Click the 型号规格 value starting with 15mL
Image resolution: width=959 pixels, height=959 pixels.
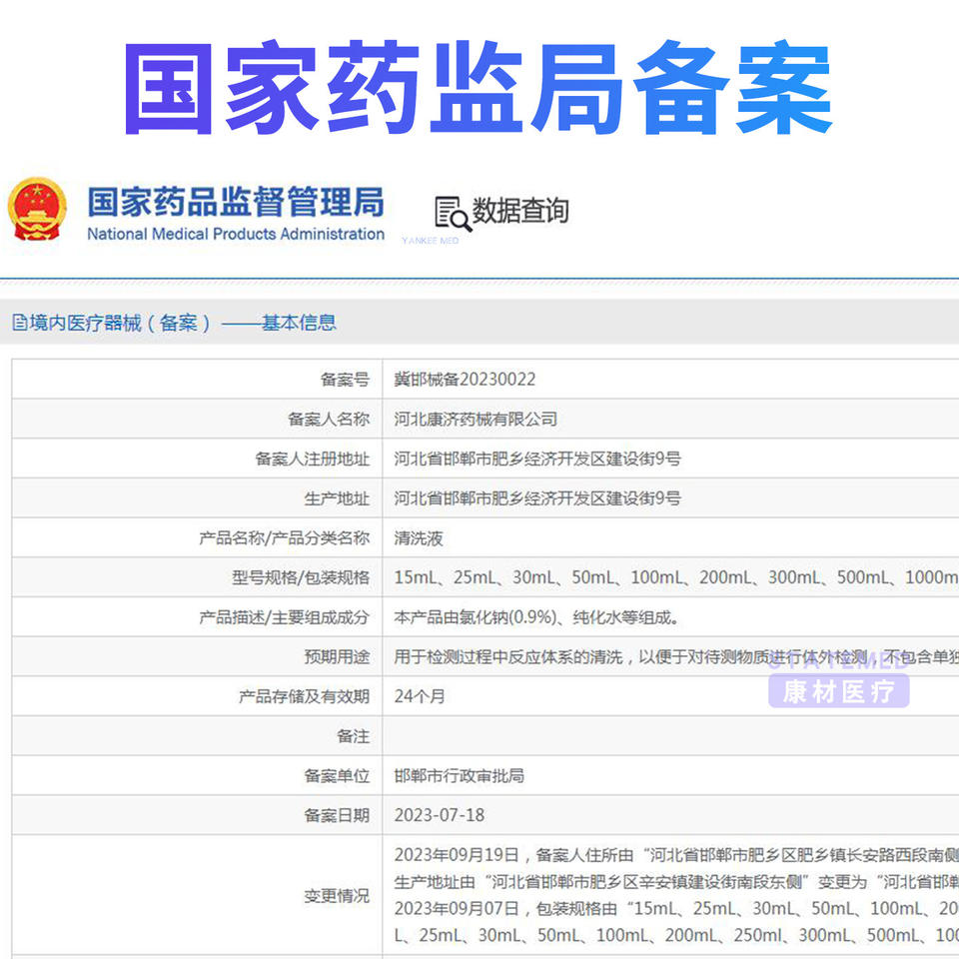click(x=669, y=577)
